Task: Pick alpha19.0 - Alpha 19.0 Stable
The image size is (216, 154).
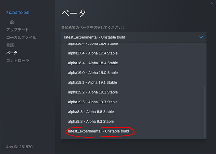Action: (93, 73)
